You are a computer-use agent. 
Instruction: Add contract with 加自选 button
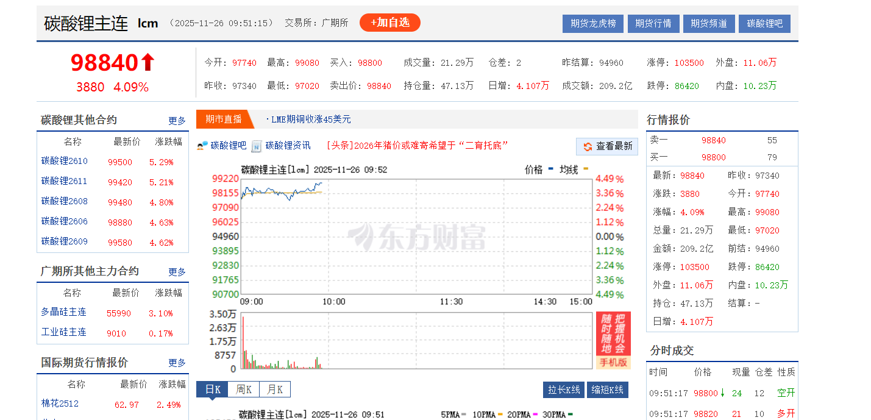(x=390, y=23)
